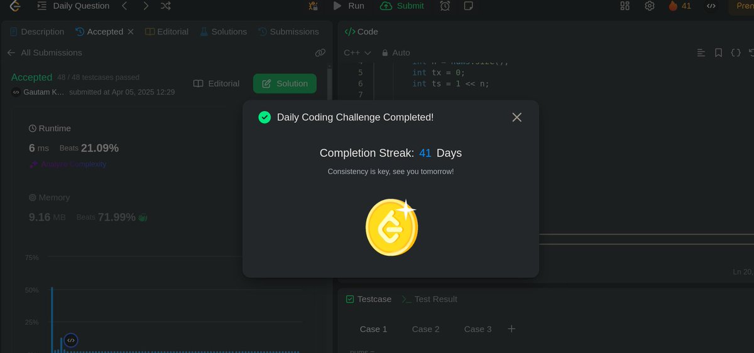Viewport: 754px width, 353px height.
Task: Switch to the Solutions tab
Action: (x=224, y=31)
